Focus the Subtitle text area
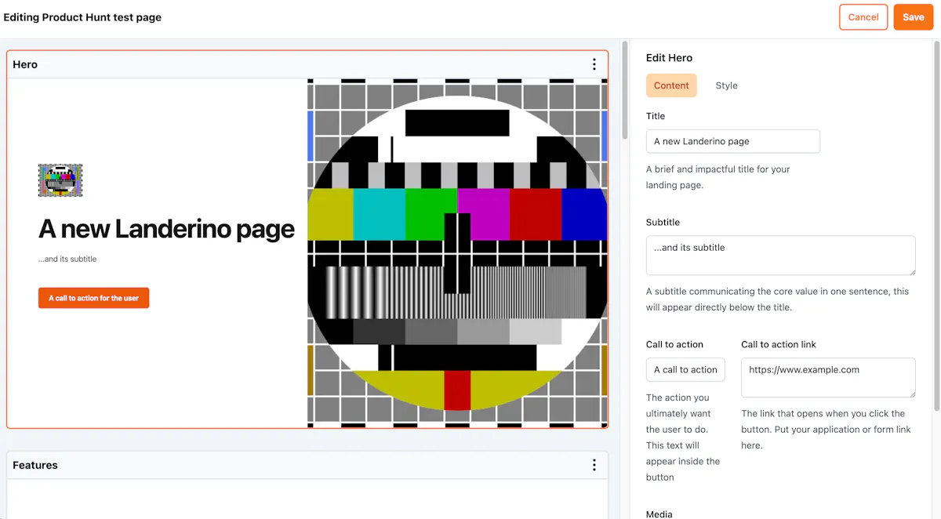The image size is (941, 519). coord(781,256)
